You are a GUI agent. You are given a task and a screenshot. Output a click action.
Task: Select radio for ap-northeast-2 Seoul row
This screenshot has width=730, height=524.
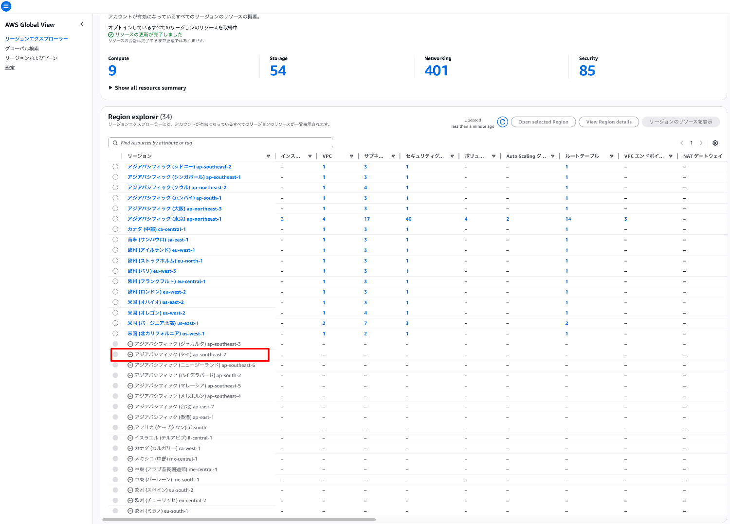point(115,188)
